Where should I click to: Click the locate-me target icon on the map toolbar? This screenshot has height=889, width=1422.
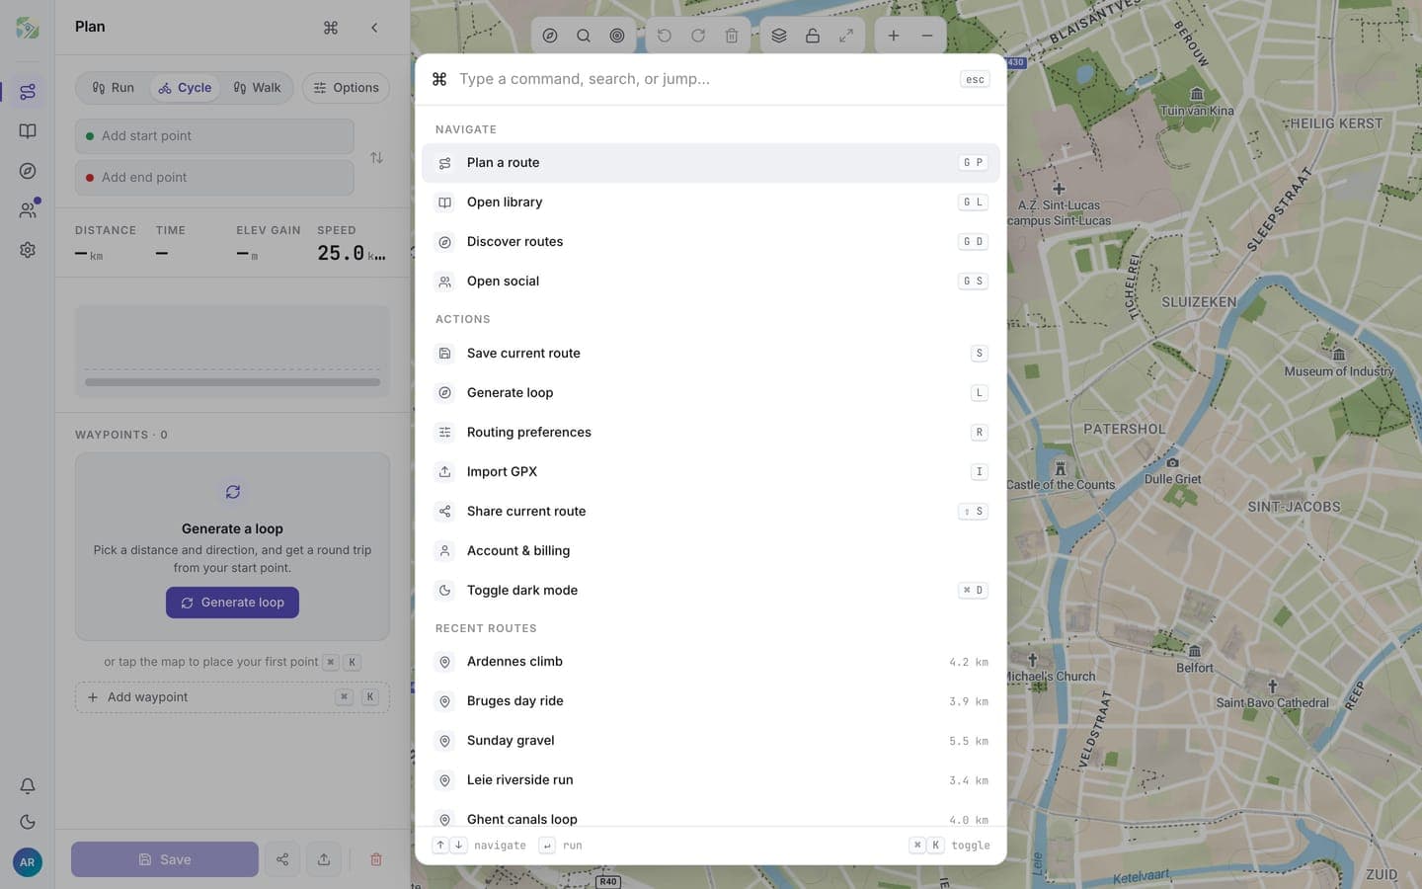tap(617, 36)
